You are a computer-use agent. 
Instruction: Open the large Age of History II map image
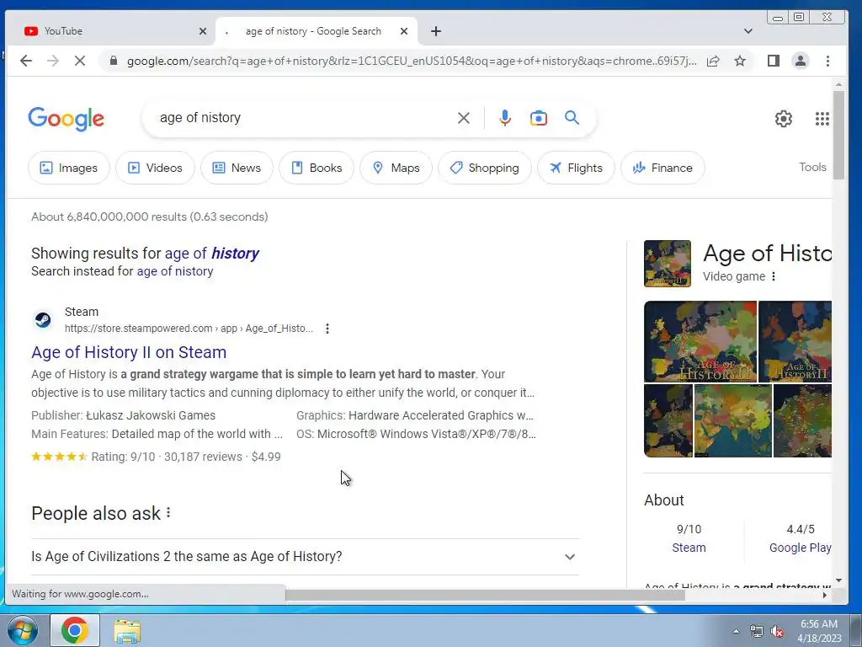tap(700, 341)
